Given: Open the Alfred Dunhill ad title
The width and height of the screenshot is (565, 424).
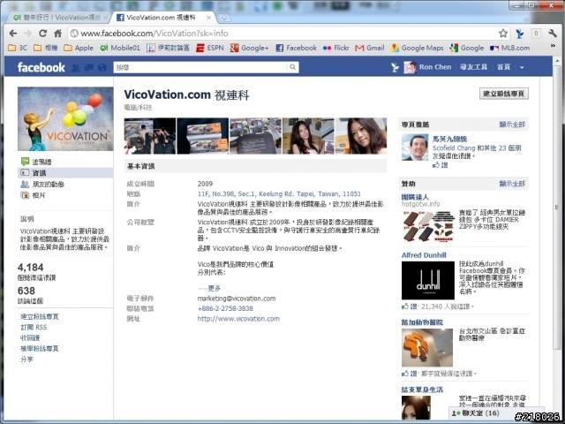Looking at the screenshot, I should (x=424, y=255).
